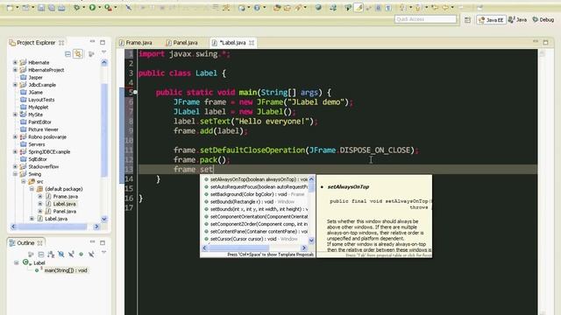Collapse Label class in Outline tree
The image size is (561, 315).
[x=17, y=262]
